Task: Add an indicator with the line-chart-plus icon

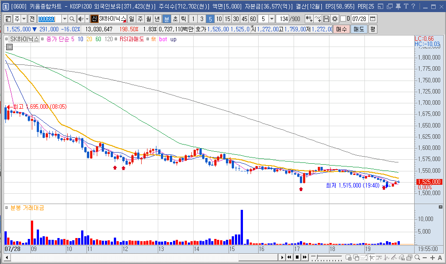Action: 318,19
